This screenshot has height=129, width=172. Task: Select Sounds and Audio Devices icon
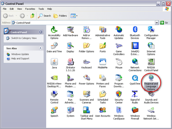click(151, 94)
